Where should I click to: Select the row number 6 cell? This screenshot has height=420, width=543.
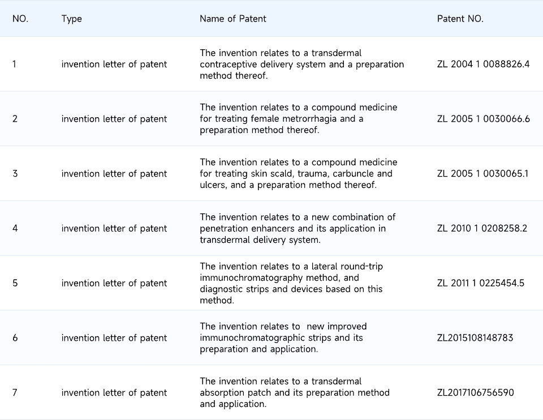click(x=15, y=338)
